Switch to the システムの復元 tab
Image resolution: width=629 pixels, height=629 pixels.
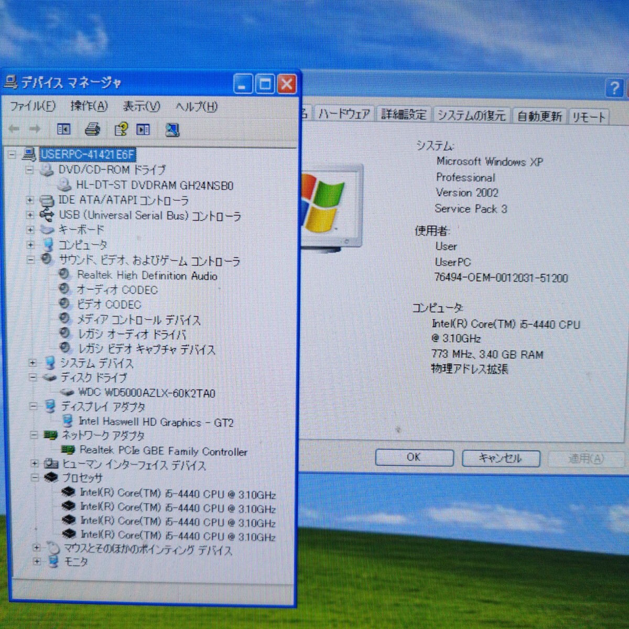pyautogui.click(x=471, y=115)
